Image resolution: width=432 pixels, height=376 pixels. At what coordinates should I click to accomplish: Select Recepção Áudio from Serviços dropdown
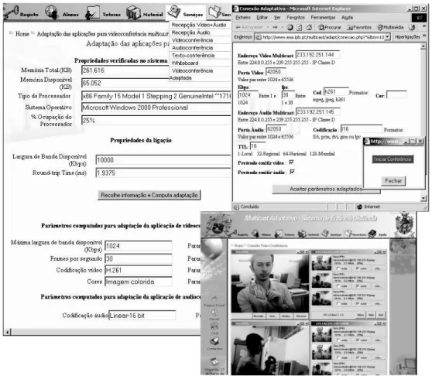[190, 32]
